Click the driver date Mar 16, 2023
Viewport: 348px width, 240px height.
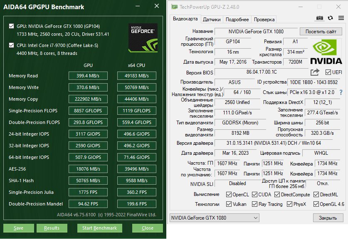tap(235, 153)
